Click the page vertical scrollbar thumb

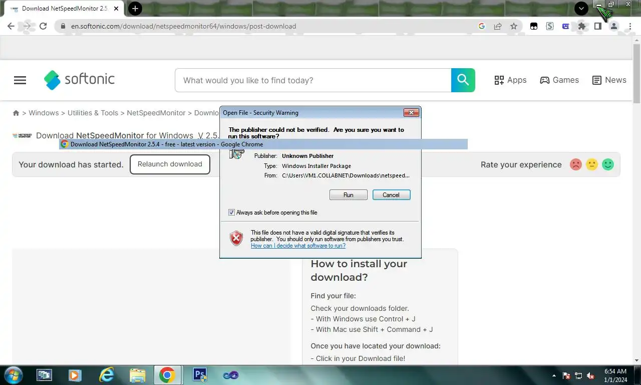tap(636, 74)
